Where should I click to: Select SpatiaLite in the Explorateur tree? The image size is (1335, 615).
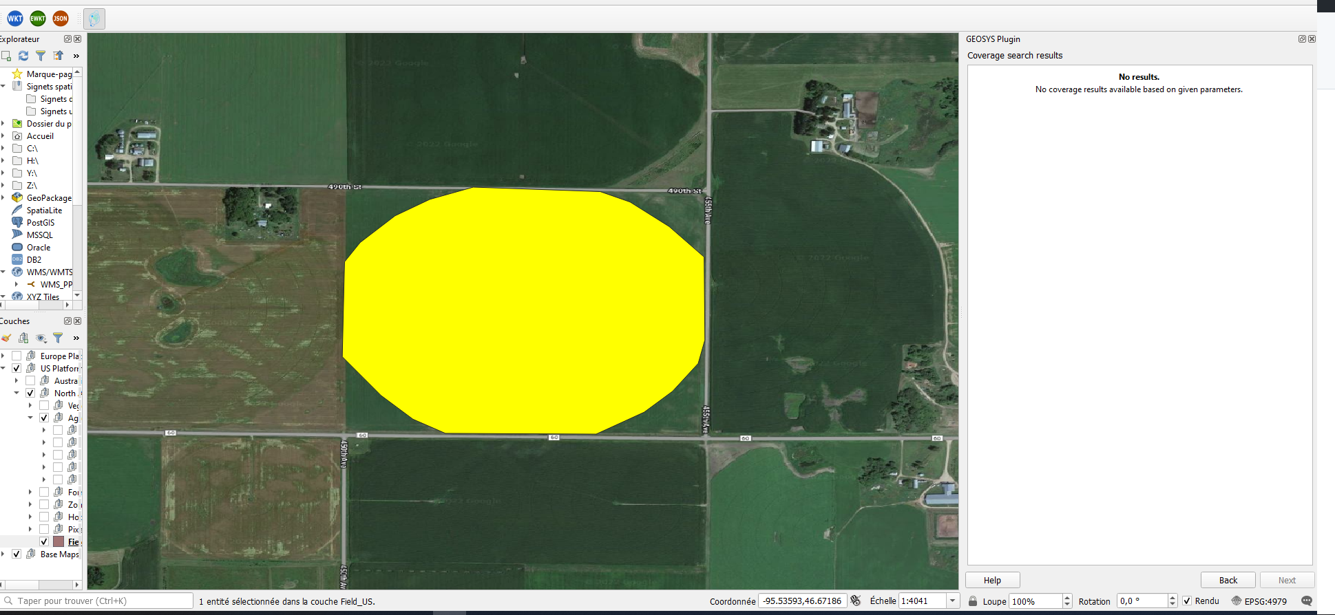pyautogui.click(x=44, y=210)
